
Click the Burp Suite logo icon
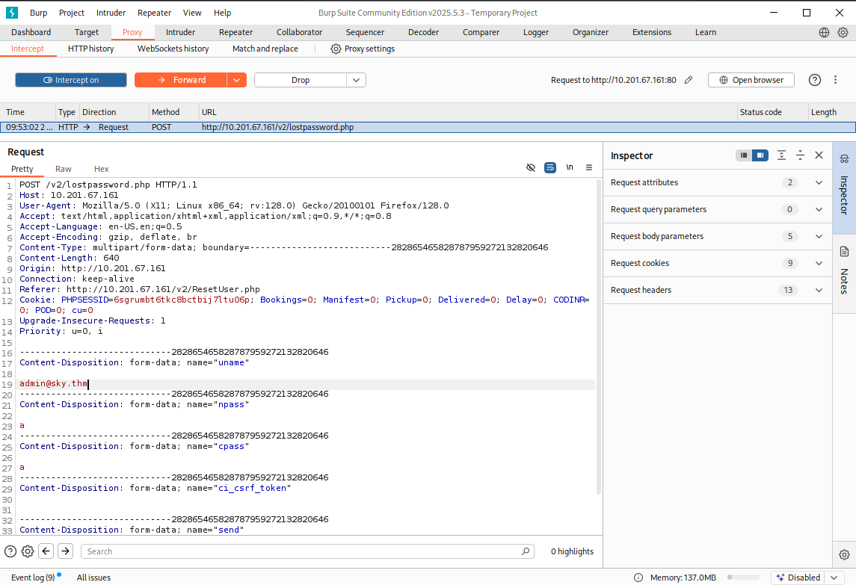[11, 12]
